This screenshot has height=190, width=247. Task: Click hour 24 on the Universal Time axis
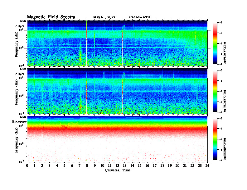207,165
